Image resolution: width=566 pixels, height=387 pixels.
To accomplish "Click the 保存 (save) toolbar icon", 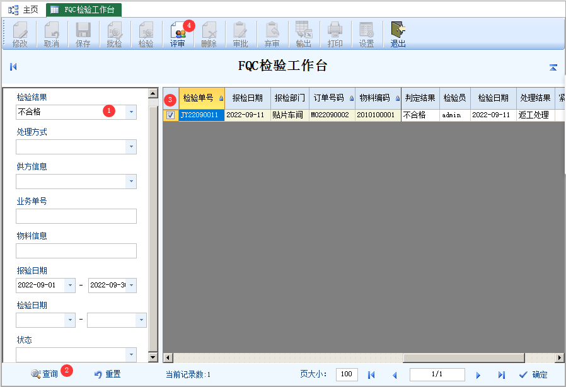I will tap(83, 34).
